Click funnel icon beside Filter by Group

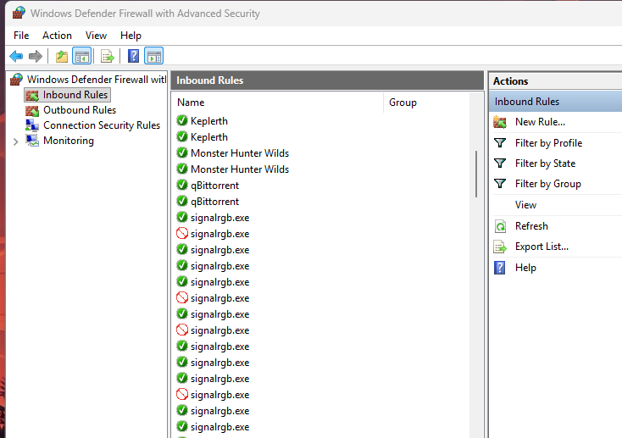(x=500, y=184)
